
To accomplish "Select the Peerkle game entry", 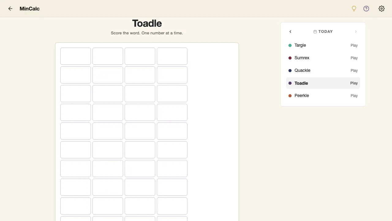I will 323,96.
